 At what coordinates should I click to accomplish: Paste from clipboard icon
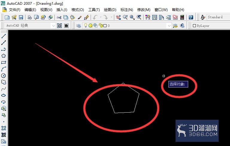(x=72, y=17)
